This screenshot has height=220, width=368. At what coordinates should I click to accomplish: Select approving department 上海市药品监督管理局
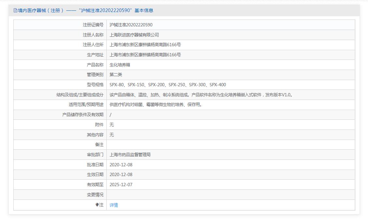(130, 155)
